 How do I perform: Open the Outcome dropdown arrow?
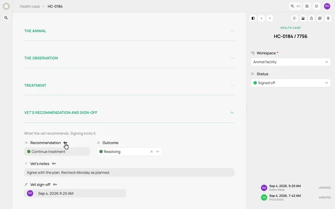tap(158, 152)
